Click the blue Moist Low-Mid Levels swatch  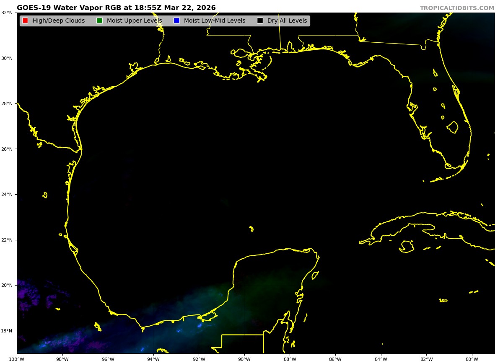[x=176, y=21]
